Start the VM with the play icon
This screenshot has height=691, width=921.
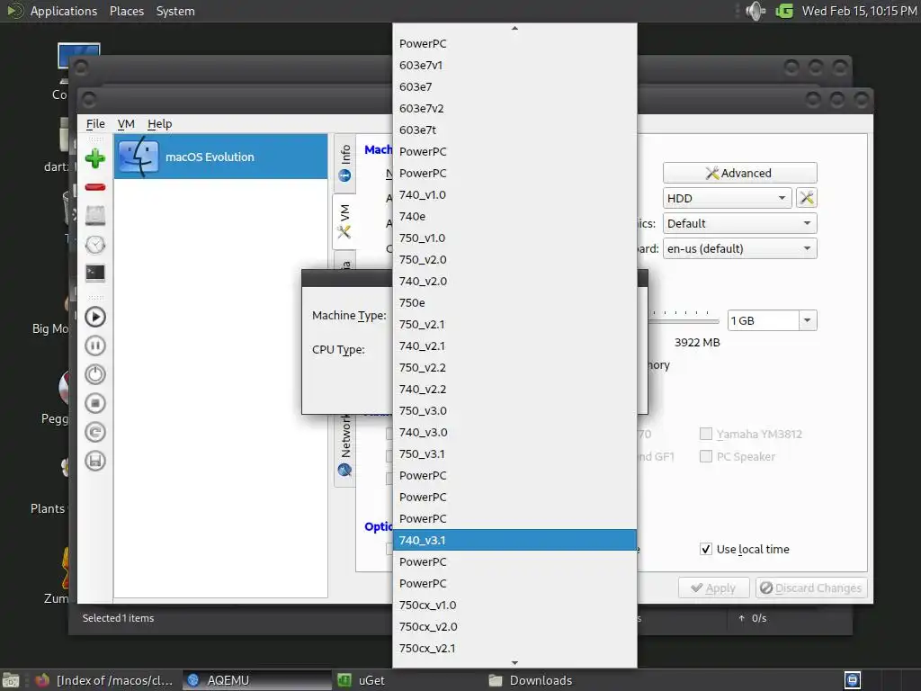pyautogui.click(x=95, y=317)
